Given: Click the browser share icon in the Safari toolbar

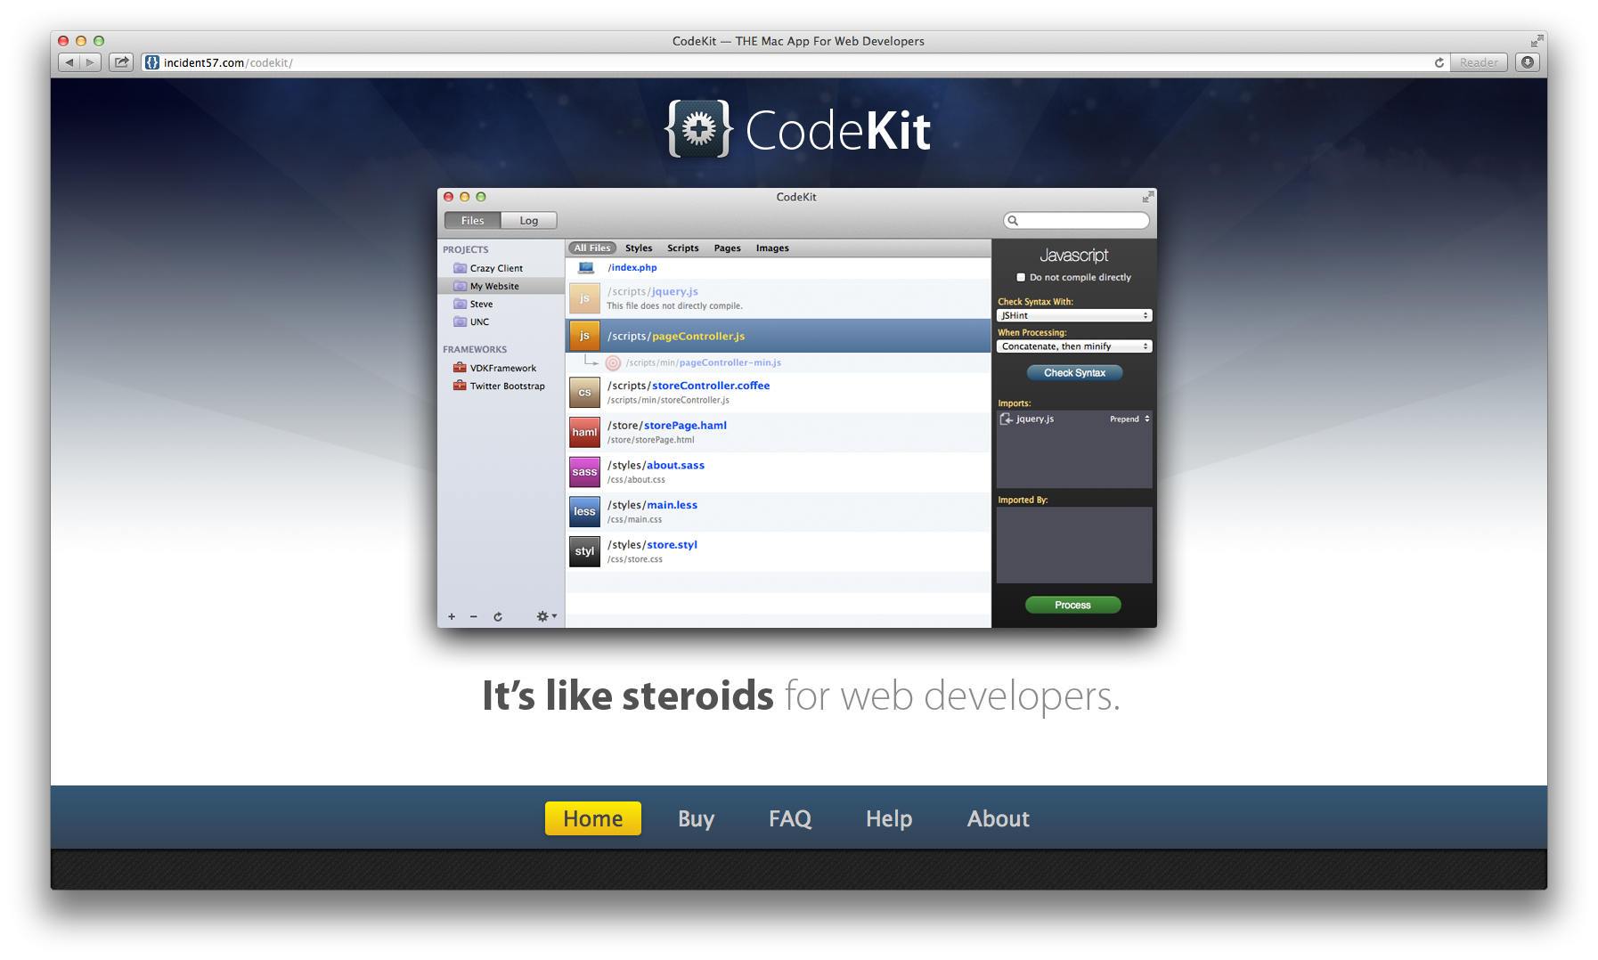Looking at the screenshot, I should 121,62.
